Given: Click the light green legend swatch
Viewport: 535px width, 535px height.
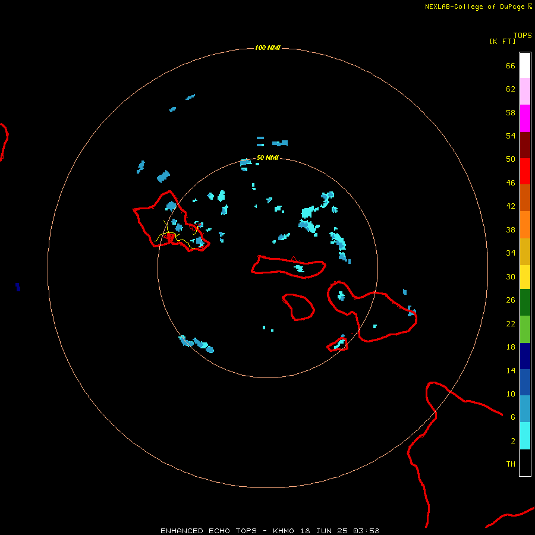Looking at the screenshot, I should (525, 329).
